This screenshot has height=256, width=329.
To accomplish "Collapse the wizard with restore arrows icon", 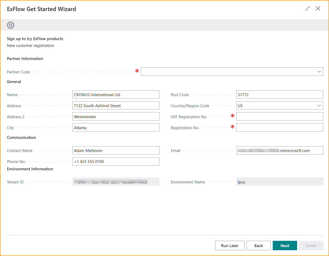I will tap(308, 9).
